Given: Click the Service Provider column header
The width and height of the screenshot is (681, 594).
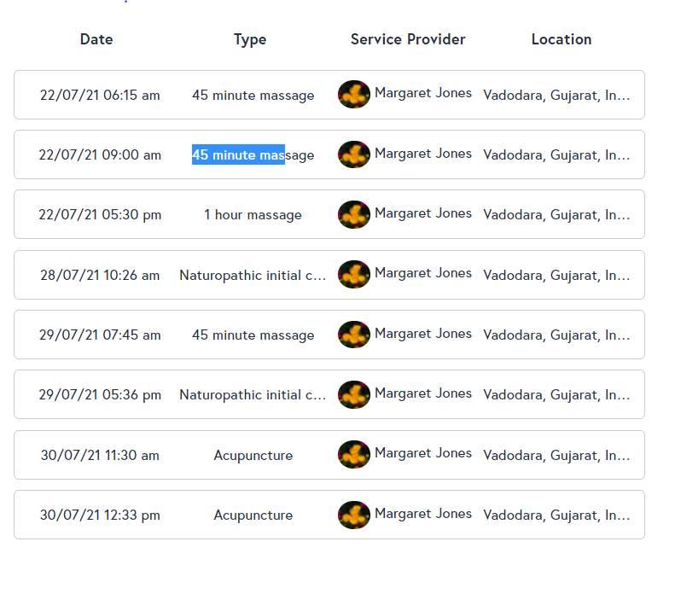Looking at the screenshot, I should coord(408,39).
